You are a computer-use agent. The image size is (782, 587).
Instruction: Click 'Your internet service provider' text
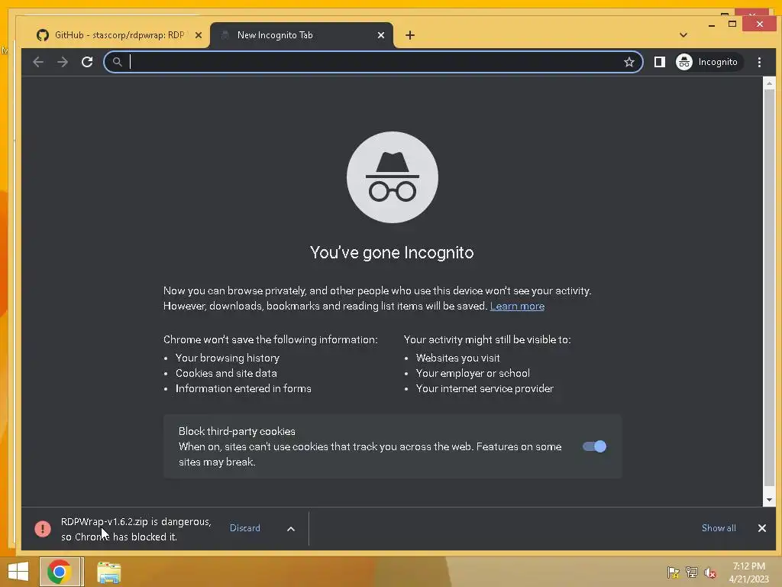485,388
